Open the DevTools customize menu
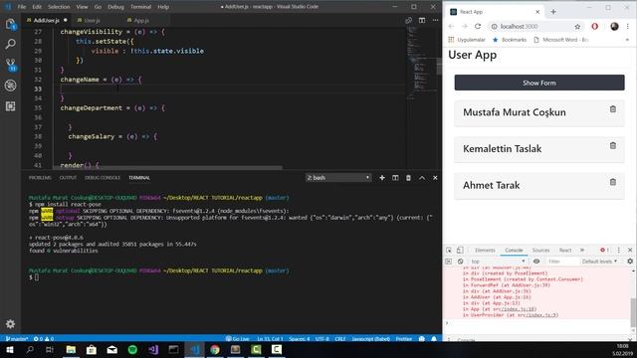637x358 pixels. click(x=619, y=250)
